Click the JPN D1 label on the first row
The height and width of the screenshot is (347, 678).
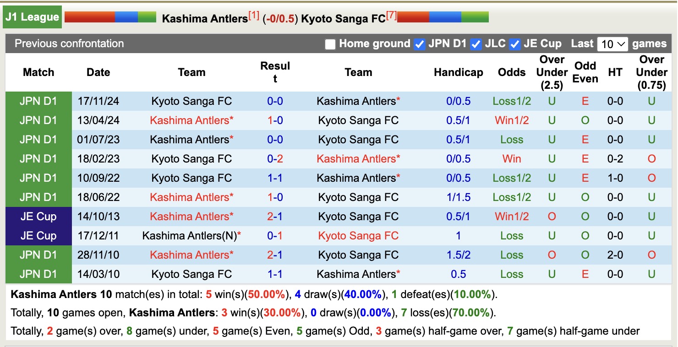[38, 101]
